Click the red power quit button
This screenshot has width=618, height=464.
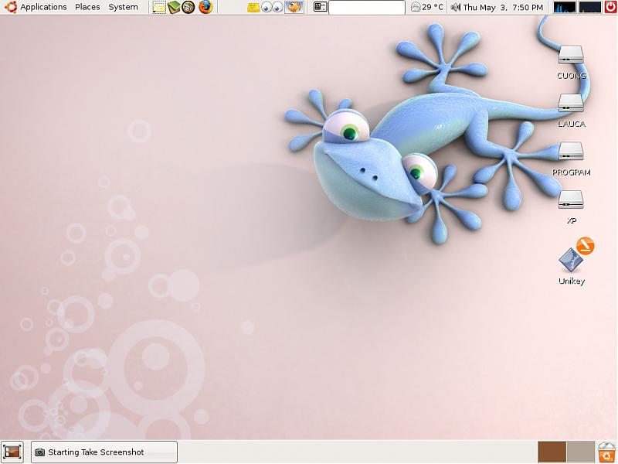click(x=610, y=8)
